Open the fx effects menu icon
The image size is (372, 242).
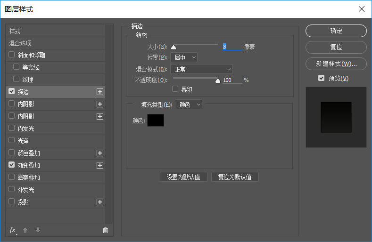click(x=13, y=230)
